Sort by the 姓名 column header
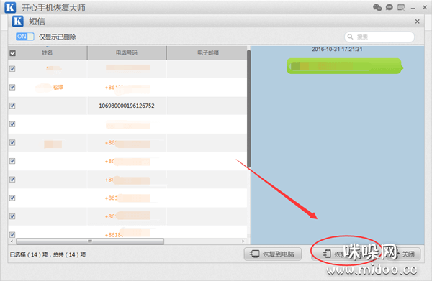 (x=48, y=52)
